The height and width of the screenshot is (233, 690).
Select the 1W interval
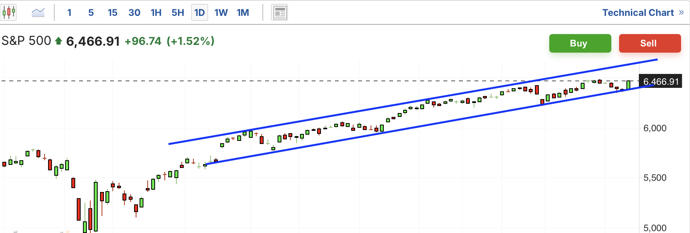221,13
